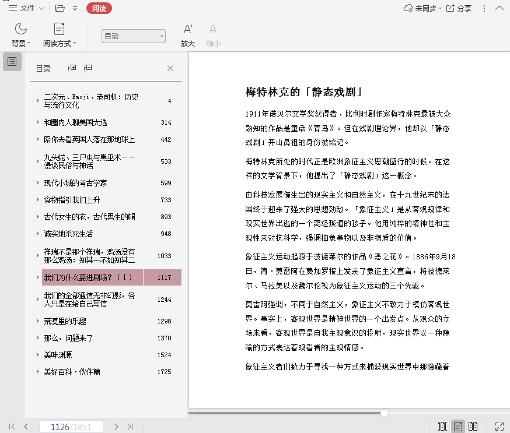
Task: Enable continuous scrolling page view
Action: point(442,427)
